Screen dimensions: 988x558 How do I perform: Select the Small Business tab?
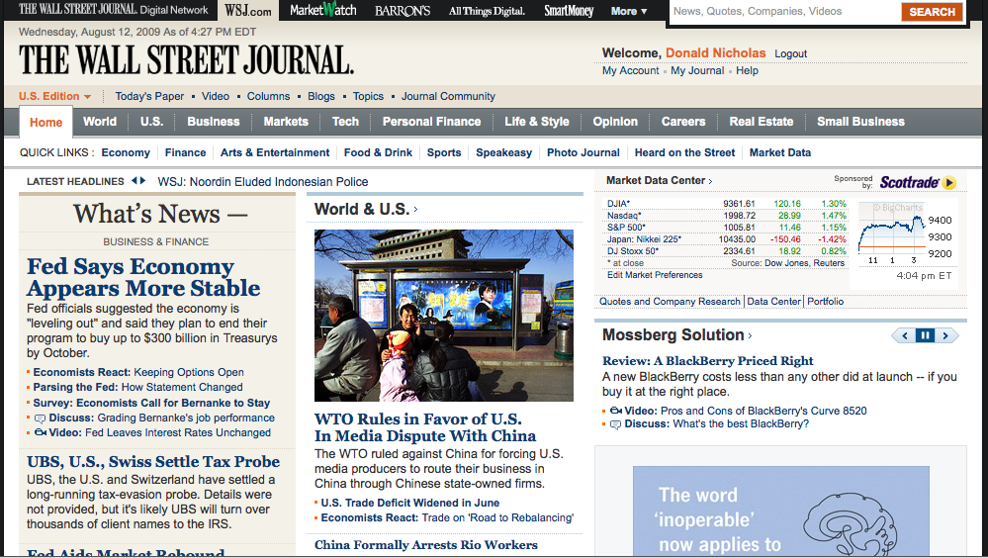coord(860,122)
